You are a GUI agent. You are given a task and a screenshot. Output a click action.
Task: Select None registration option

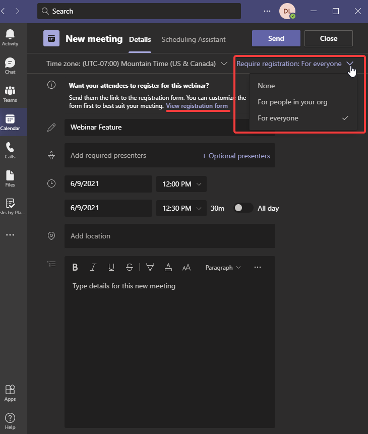(266, 86)
